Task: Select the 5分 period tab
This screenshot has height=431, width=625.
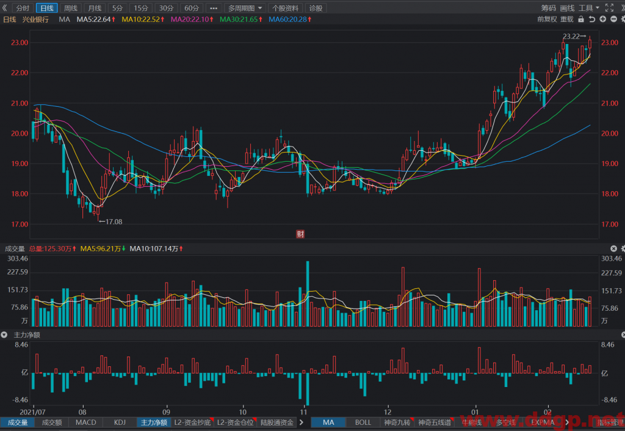Action: coord(117,8)
